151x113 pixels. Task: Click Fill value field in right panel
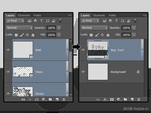(x=126, y=35)
